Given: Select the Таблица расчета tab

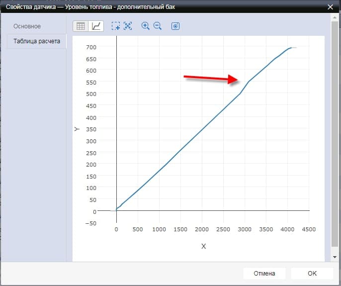Looking at the screenshot, I should (x=37, y=41).
